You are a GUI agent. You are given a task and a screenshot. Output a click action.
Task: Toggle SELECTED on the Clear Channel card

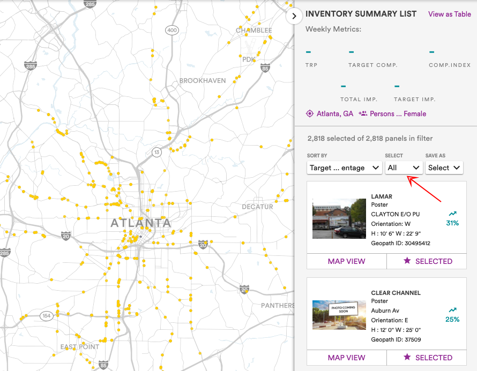[x=427, y=358]
